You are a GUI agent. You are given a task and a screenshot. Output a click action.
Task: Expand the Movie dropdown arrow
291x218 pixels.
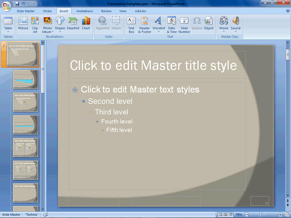[224, 32]
